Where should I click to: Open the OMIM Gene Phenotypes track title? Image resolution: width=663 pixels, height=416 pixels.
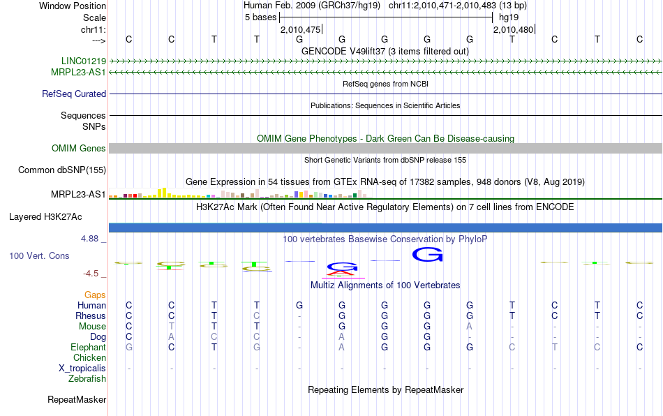pyautogui.click(x=385, y=139)
